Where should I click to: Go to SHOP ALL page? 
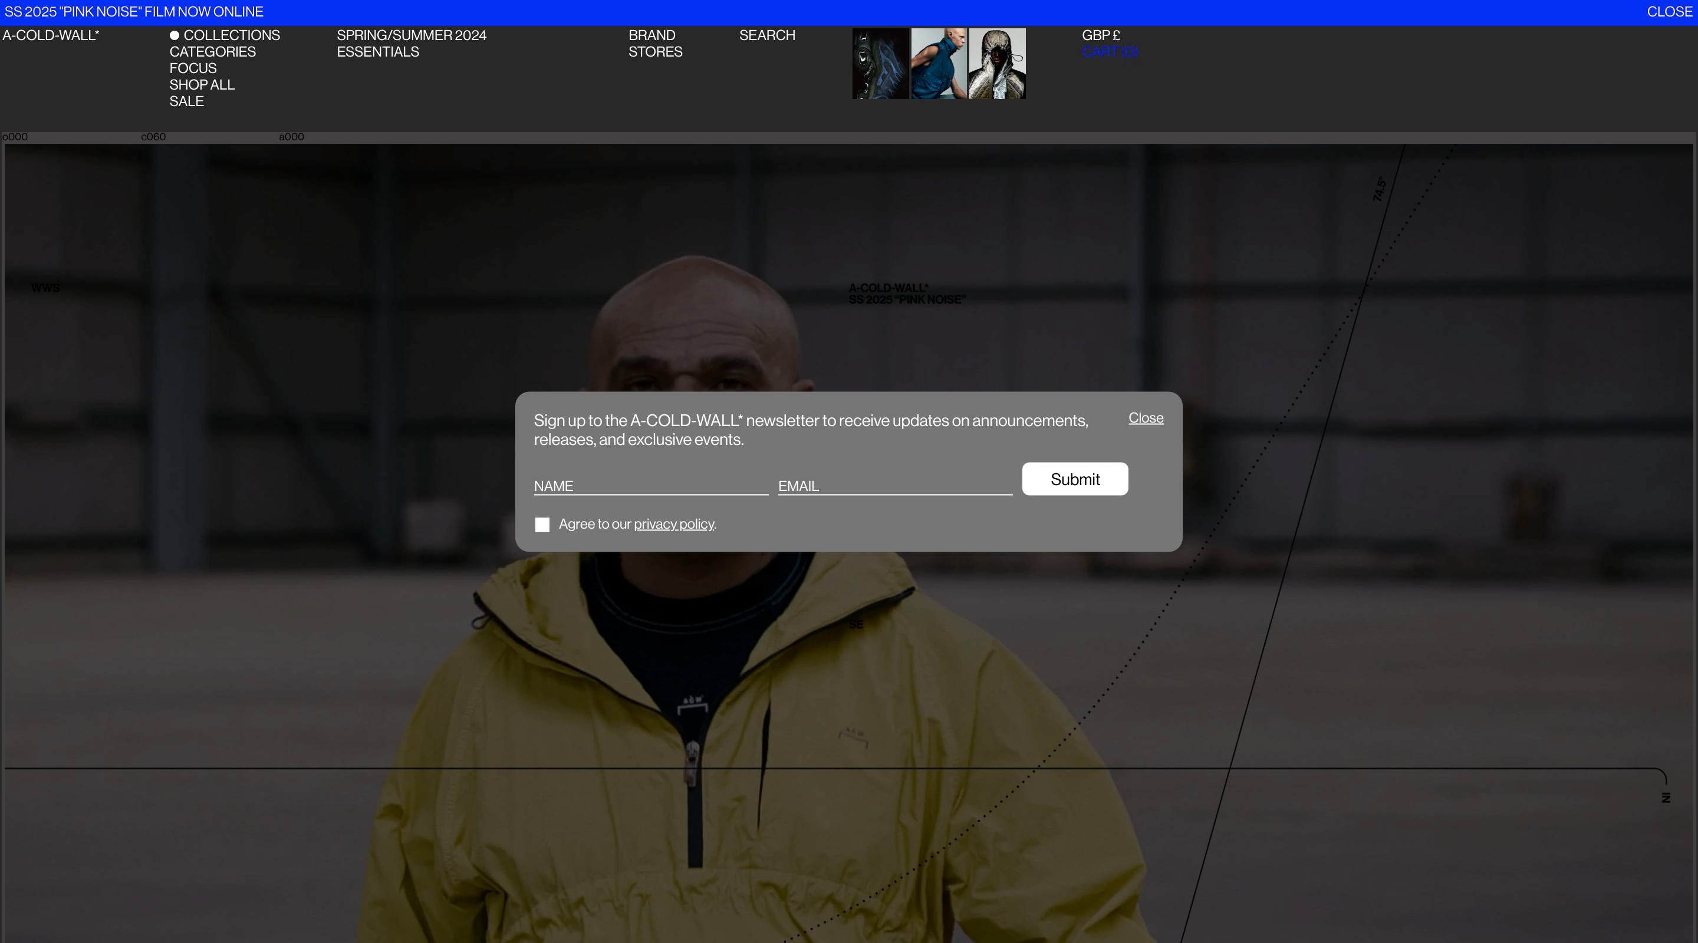click(202, 85)
